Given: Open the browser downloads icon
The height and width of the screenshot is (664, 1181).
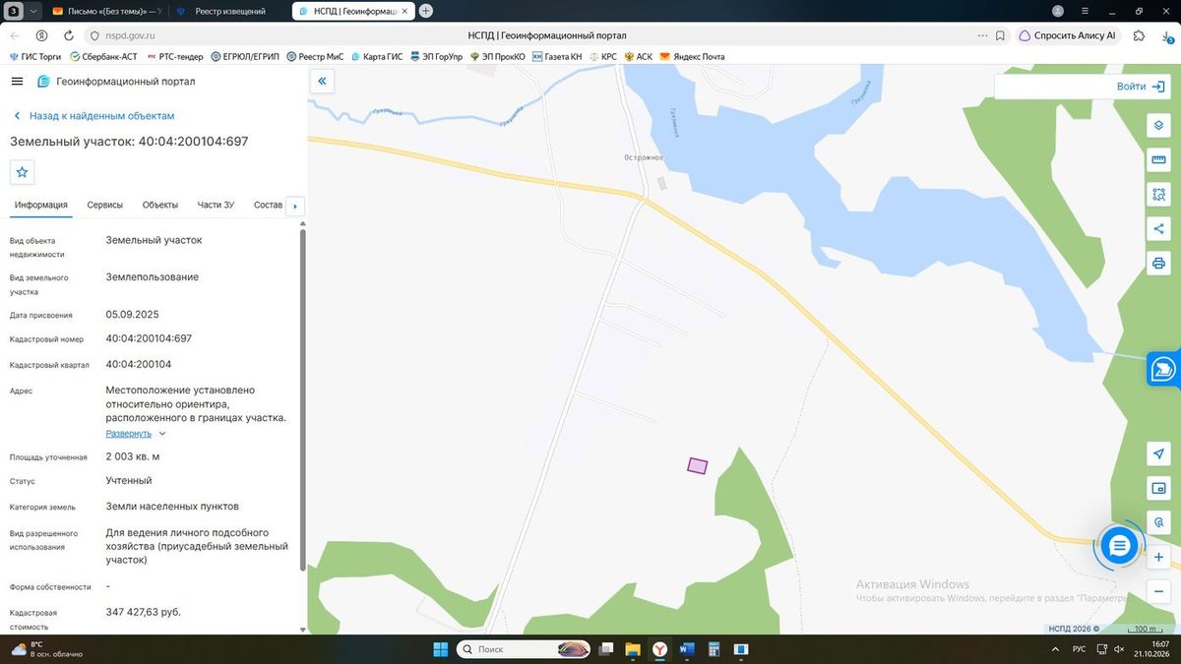Looking at the screenshot, I should [1165, 35].
